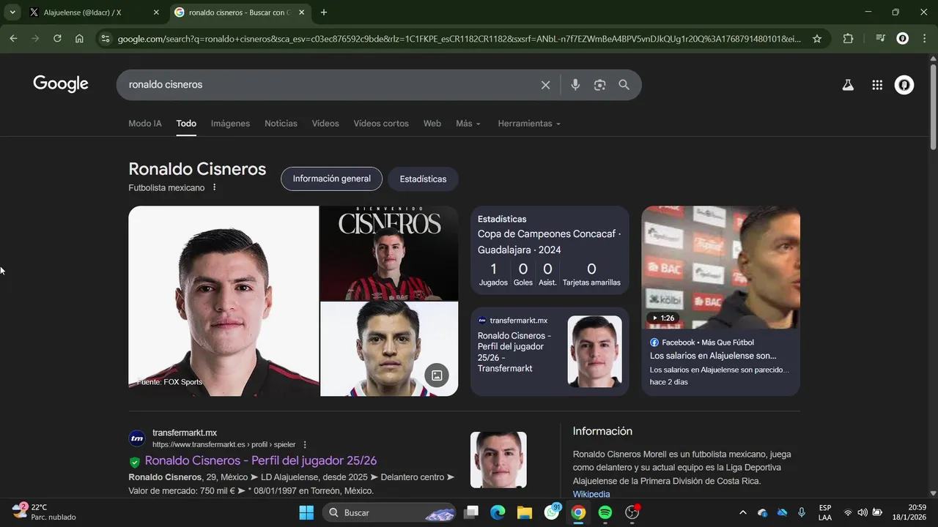
Task: Open Spotify from the taskbar
Action: tap(605, 512)
